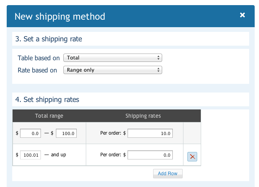Click the 'Rate based on' label
Screen dimensions: 259x187
pos(37,70)
